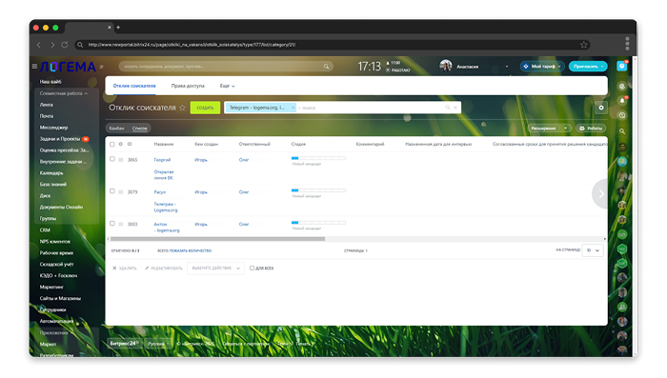Switch to the Права доступа tab
Screen dimensions: 667x378
click(x=188, y=86)
